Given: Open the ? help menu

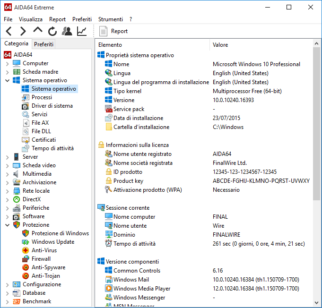Looking at the screenshot, I should (131, 19).
